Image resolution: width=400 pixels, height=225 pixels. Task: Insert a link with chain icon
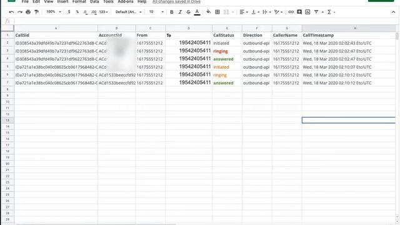(291, 12)
